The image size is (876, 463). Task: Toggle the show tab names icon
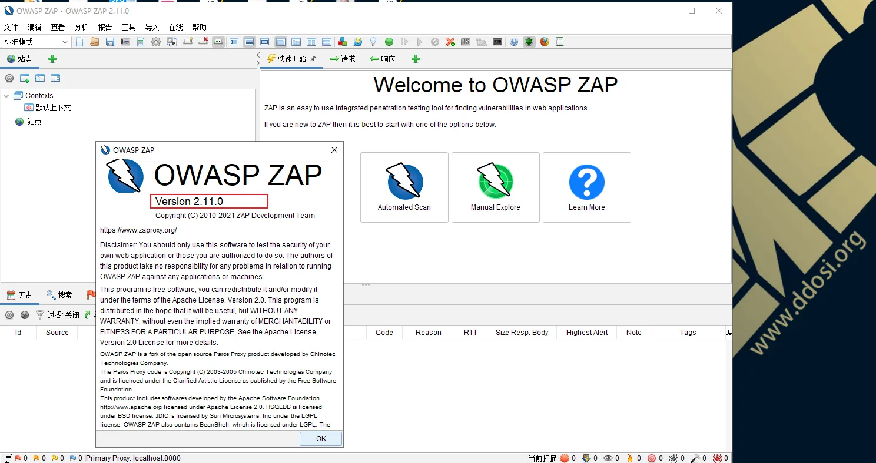(x=218, y=42)
